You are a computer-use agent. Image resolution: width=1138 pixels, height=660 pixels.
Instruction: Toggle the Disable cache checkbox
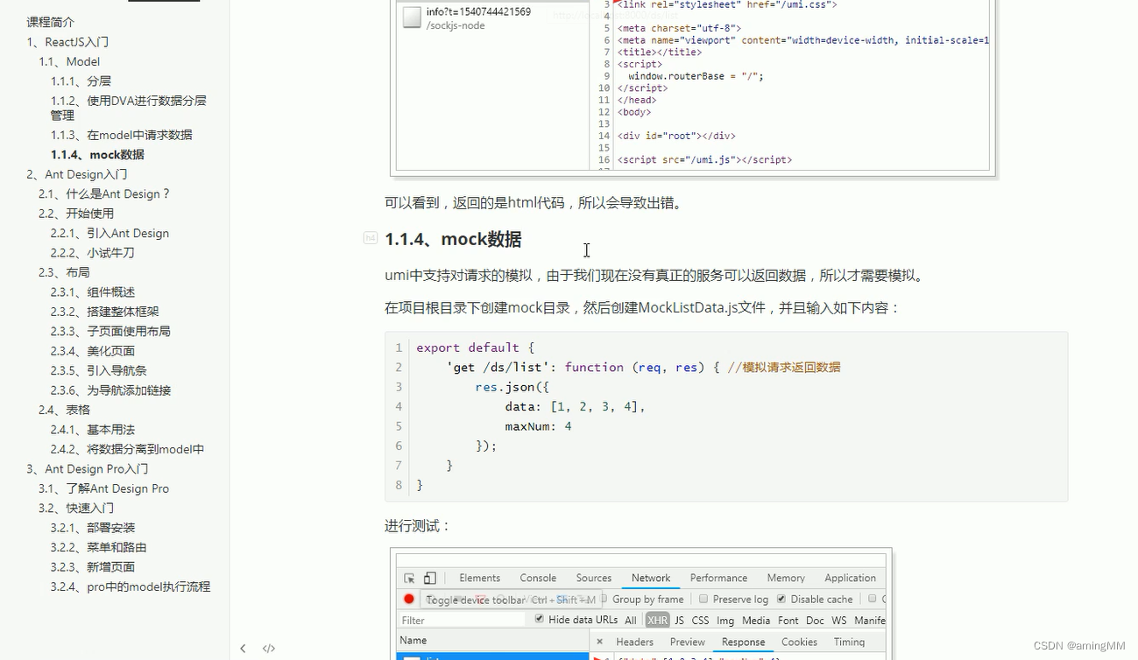click(781, 599)
